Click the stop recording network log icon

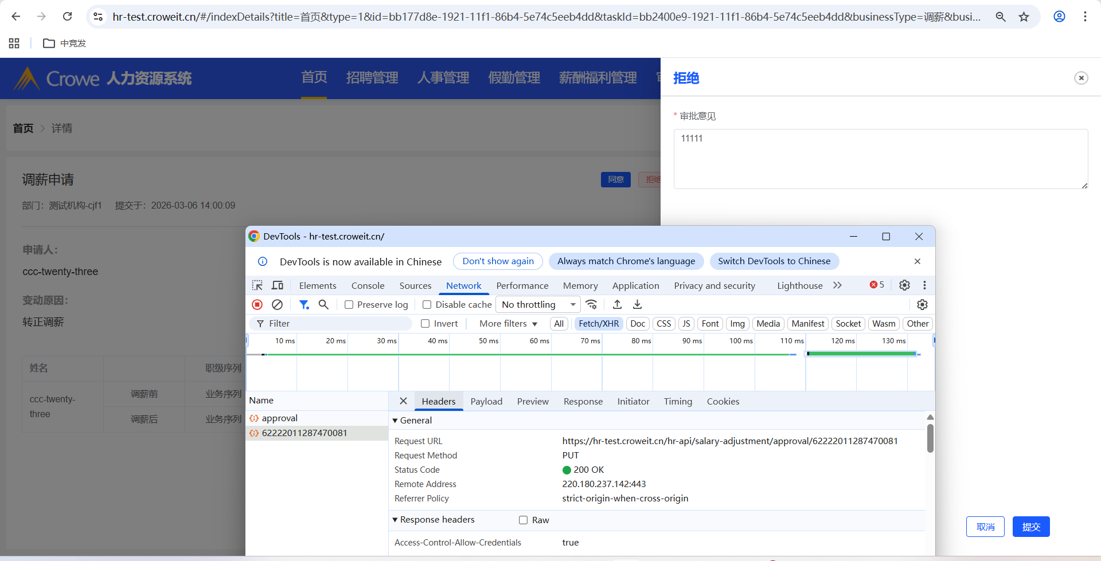coord(257,305)
